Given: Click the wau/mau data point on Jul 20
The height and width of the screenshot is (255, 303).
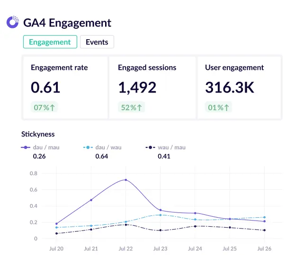Looking at the screenshot, I should click(x=56, y=233).
